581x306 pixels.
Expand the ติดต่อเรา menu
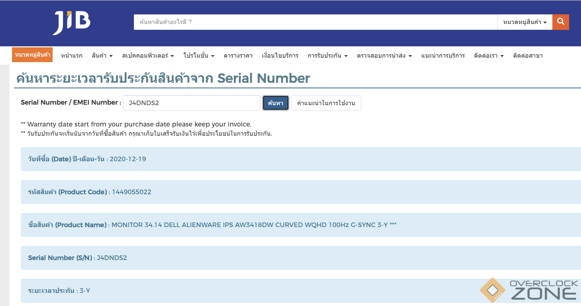click(489, 55)
